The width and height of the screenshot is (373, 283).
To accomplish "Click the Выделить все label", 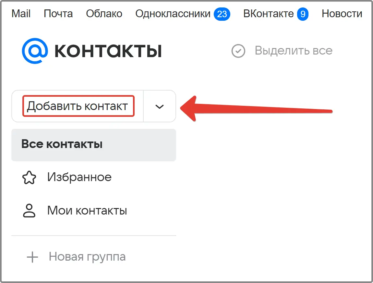I will coord(294,50).
